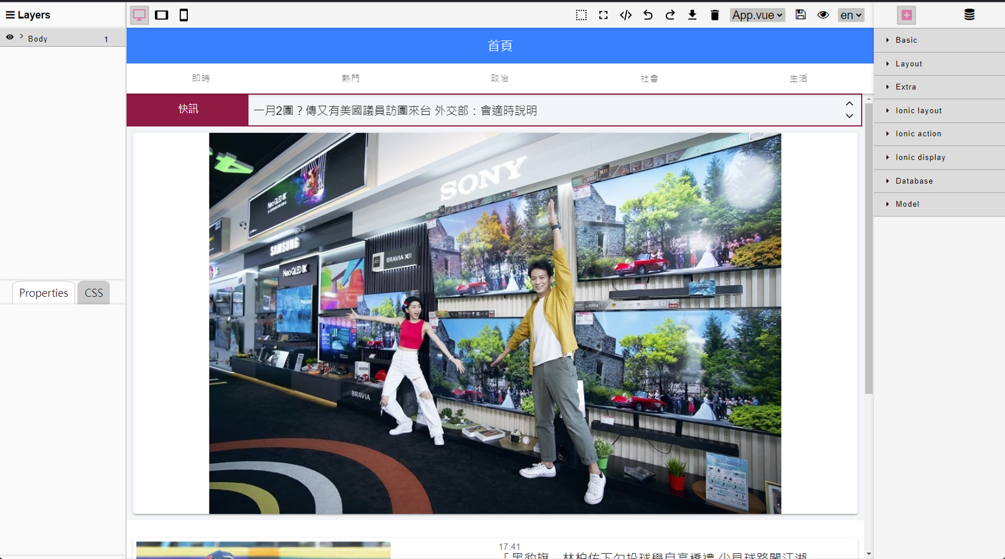Screen dimensions: 1005x559
Task: Open the news thumbnail beside 17:41
Action: (263, 550)
